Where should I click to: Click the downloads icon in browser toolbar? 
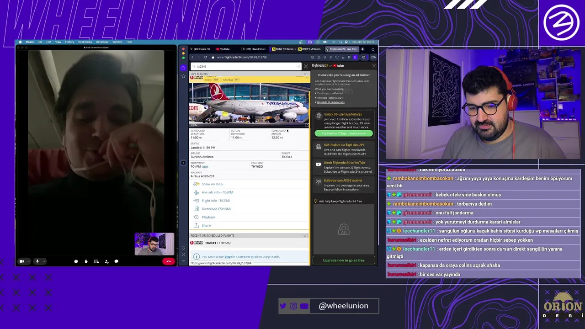pyautogui.click(x=343, y=57)
